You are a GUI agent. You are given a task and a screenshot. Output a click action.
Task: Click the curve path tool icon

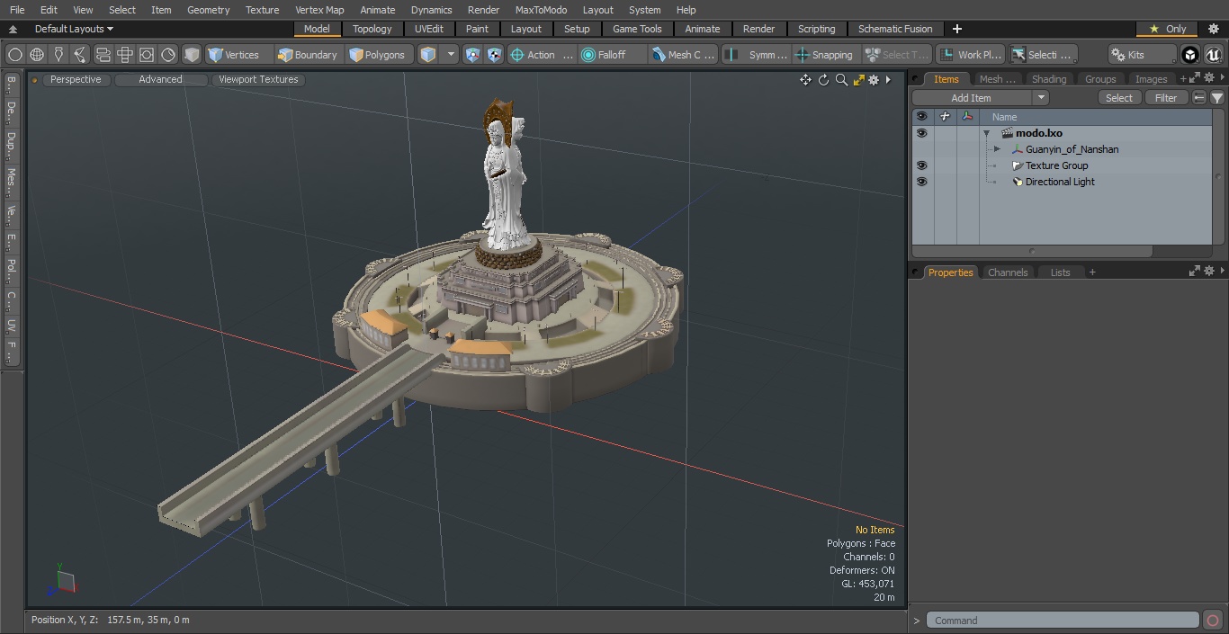[80, 55]
